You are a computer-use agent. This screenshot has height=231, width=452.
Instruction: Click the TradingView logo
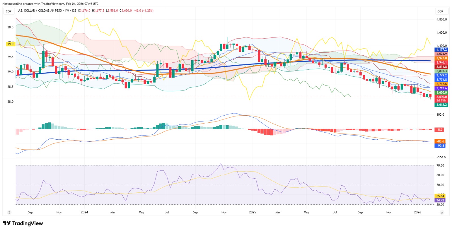coord(23,223)
